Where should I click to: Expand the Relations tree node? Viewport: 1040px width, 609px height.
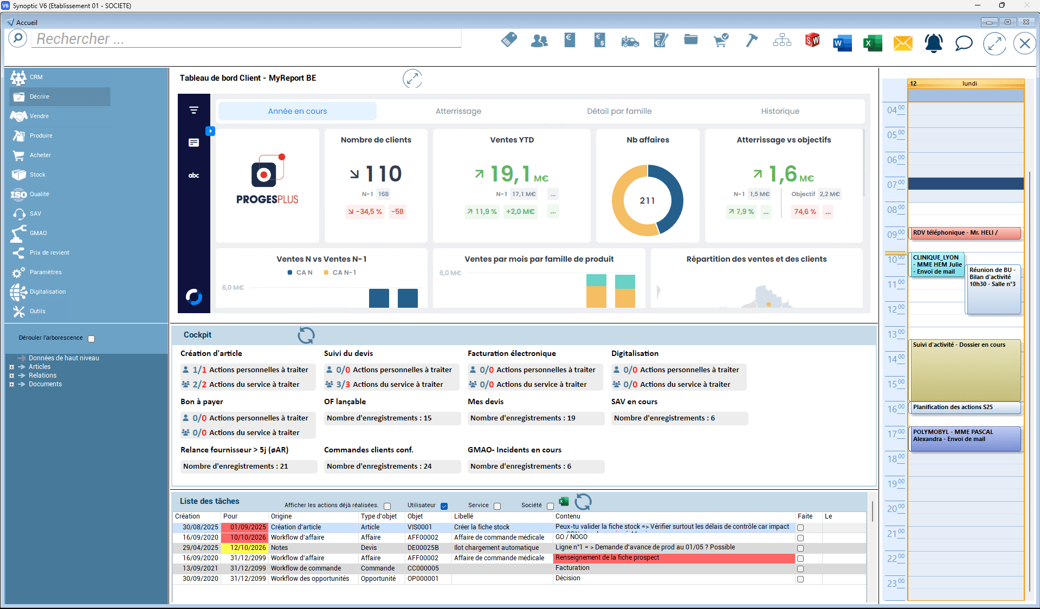click(x=11, y=376)
